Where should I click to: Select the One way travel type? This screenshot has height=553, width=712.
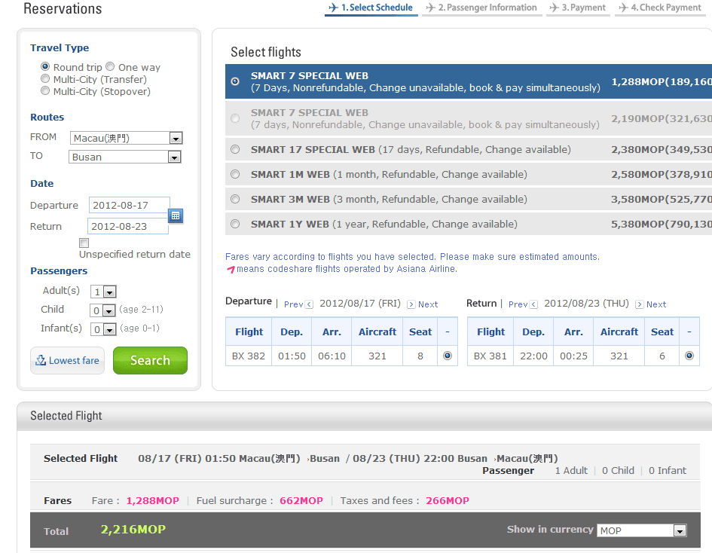[x=110, y=67]
